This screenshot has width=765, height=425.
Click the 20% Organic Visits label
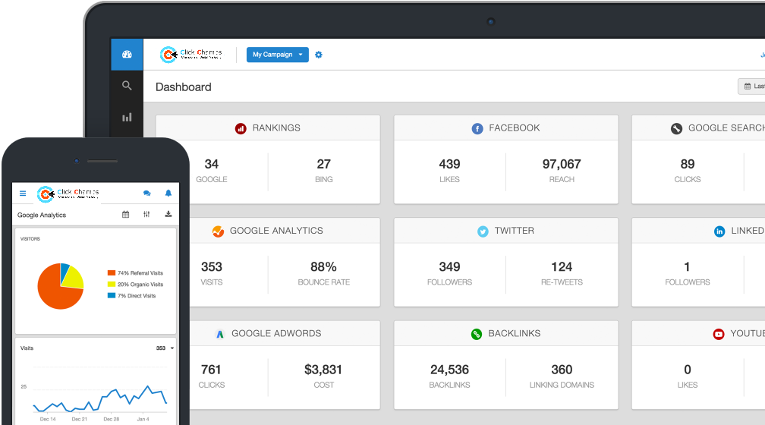(140, 285)
